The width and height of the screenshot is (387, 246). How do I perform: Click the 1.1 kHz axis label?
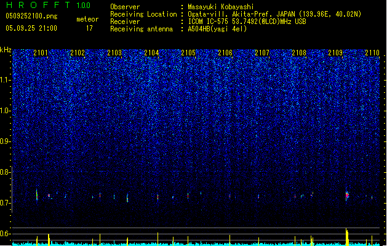point(5,80)
